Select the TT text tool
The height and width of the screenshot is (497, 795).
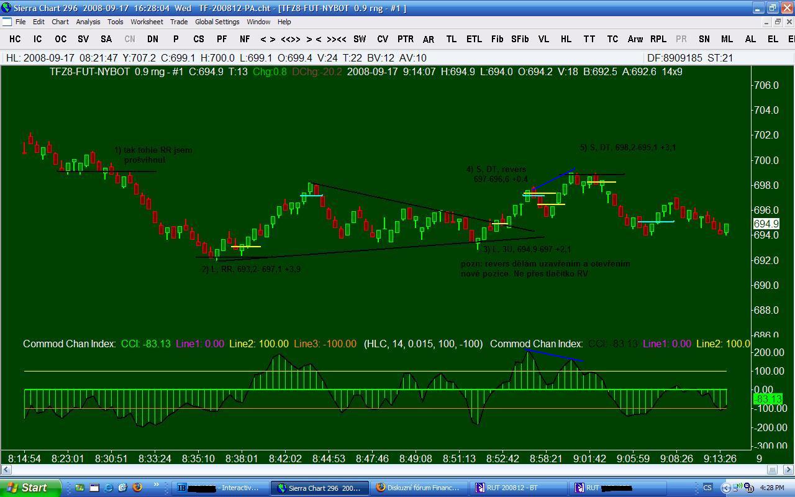589,39
